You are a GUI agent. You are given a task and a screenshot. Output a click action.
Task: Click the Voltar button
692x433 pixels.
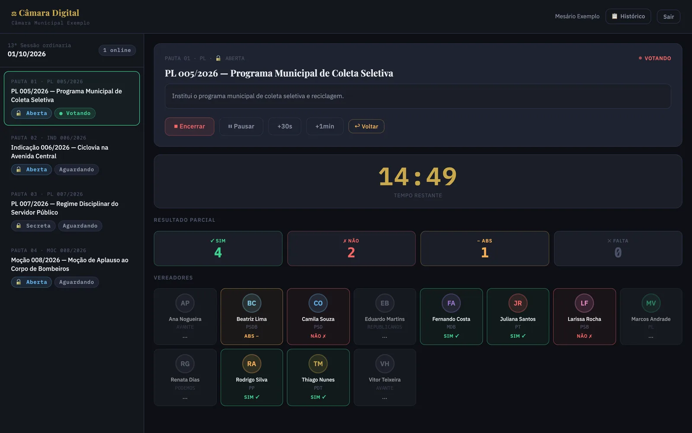coord(366,126)
